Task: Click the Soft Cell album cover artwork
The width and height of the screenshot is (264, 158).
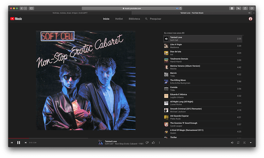Action: coord(86,80)
